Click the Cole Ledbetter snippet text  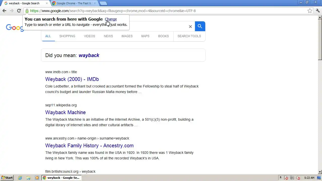[x=122, y=89]
